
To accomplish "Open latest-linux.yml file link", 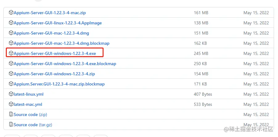I will click(29, 94).
